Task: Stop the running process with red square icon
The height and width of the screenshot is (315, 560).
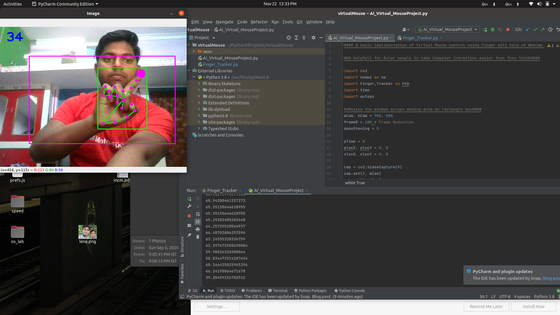Action: coord(189,216)
